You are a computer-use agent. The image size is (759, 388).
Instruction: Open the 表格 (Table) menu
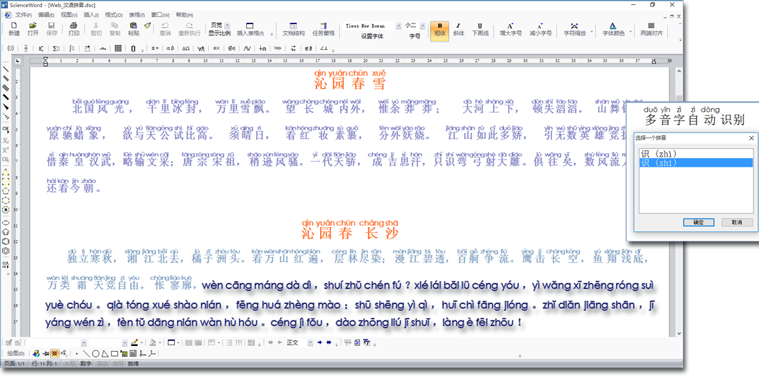pyautogui.click(x=137, y=15)
